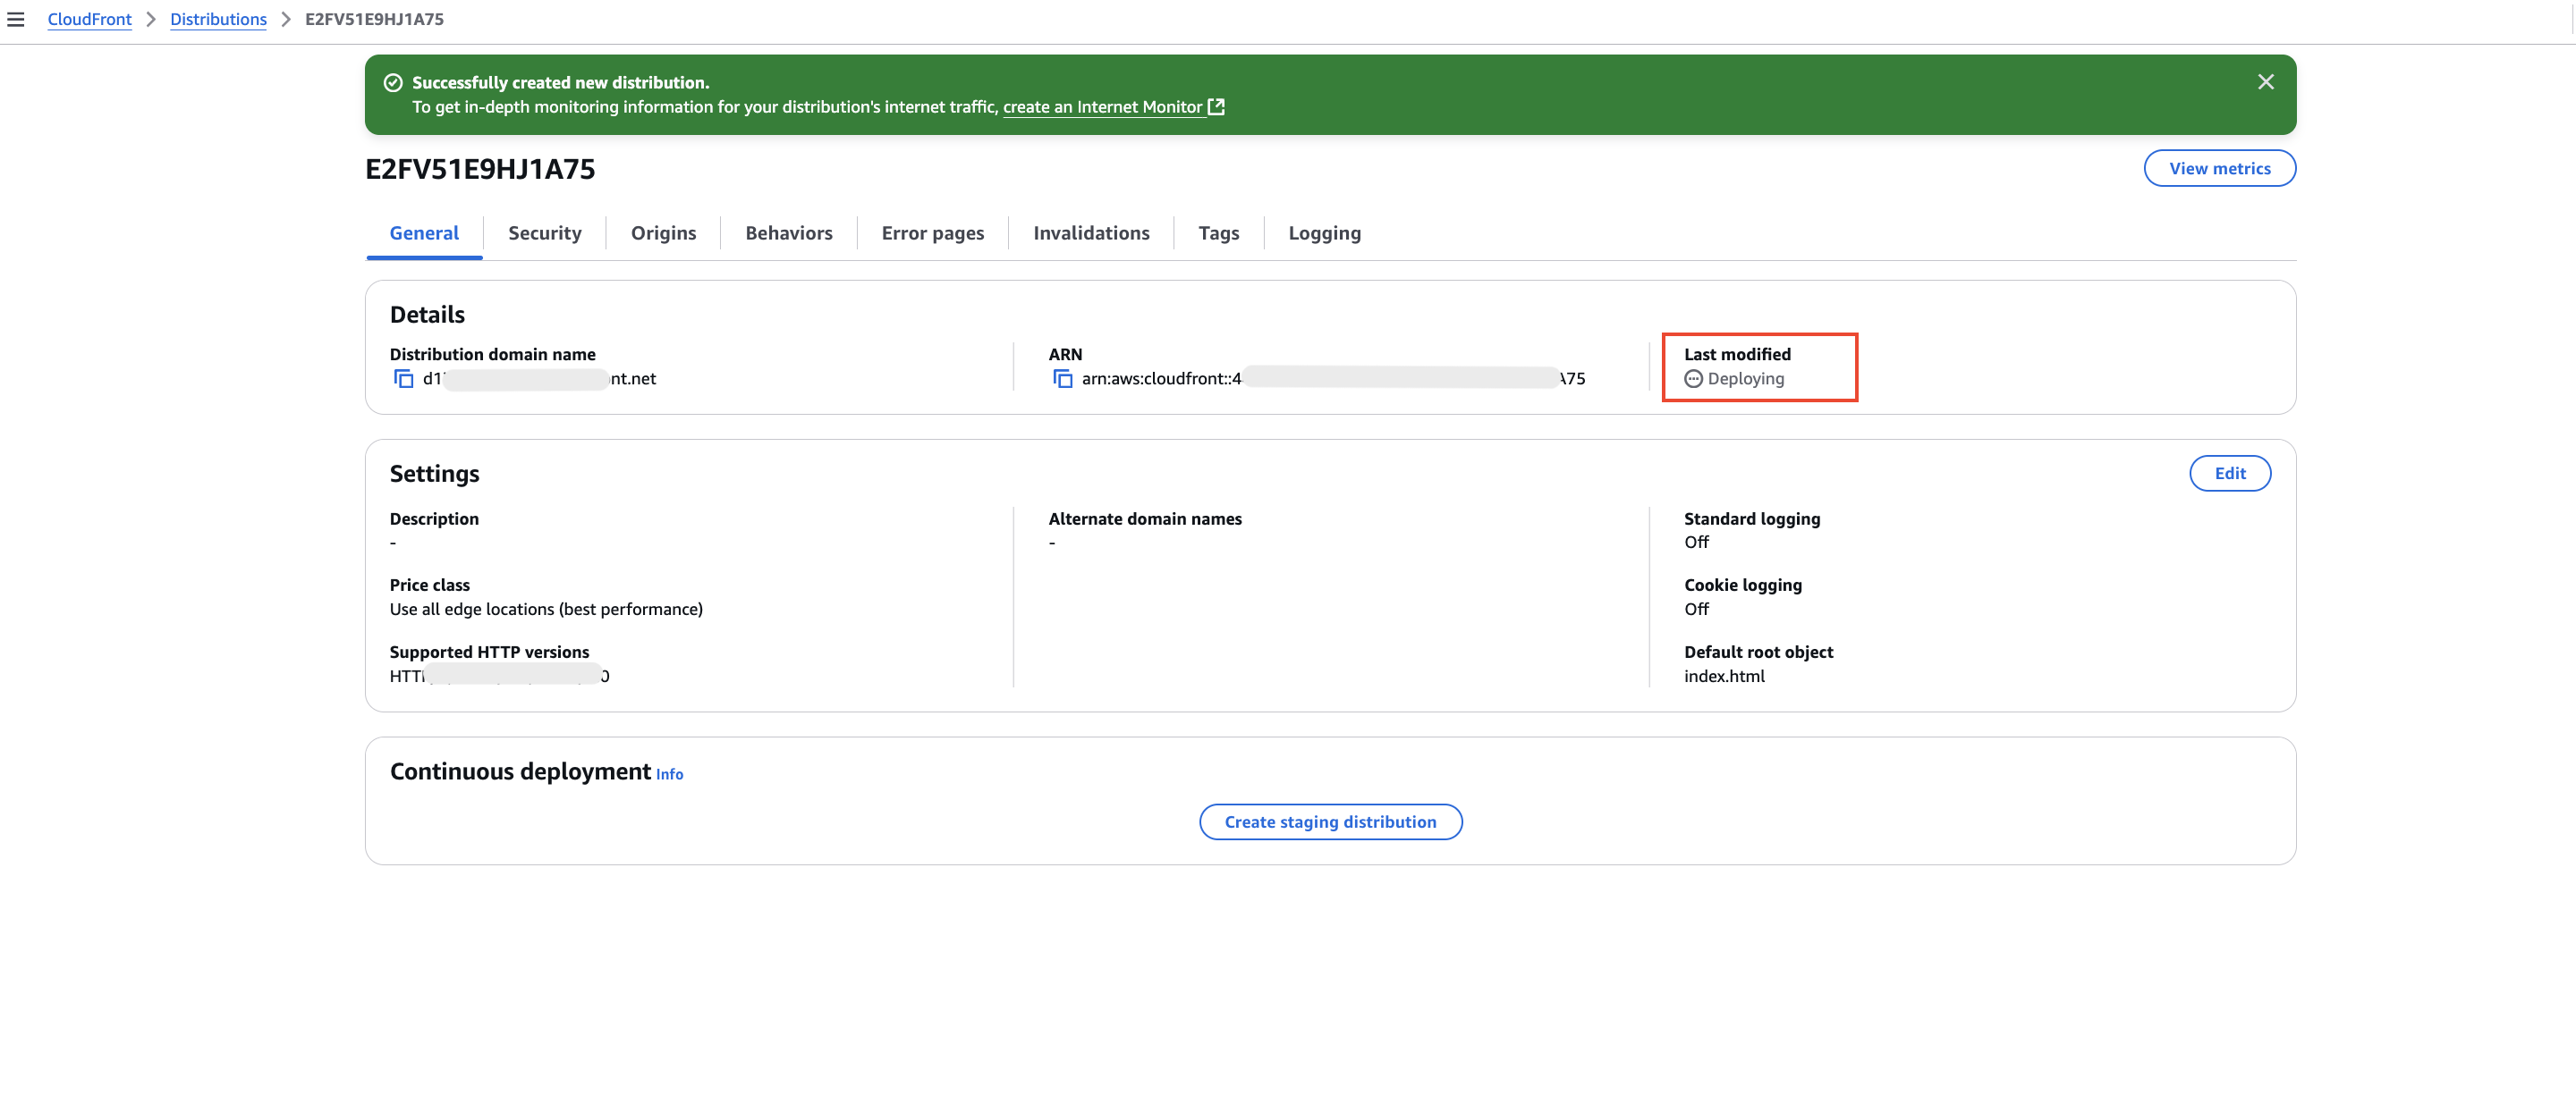Switch to the Error pages tab
2576x1112 pixels.
932,232
